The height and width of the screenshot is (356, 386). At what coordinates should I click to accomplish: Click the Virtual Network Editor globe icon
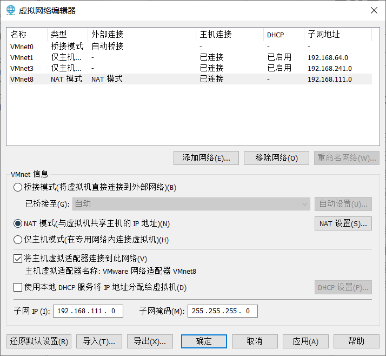(x=10, y=10)
